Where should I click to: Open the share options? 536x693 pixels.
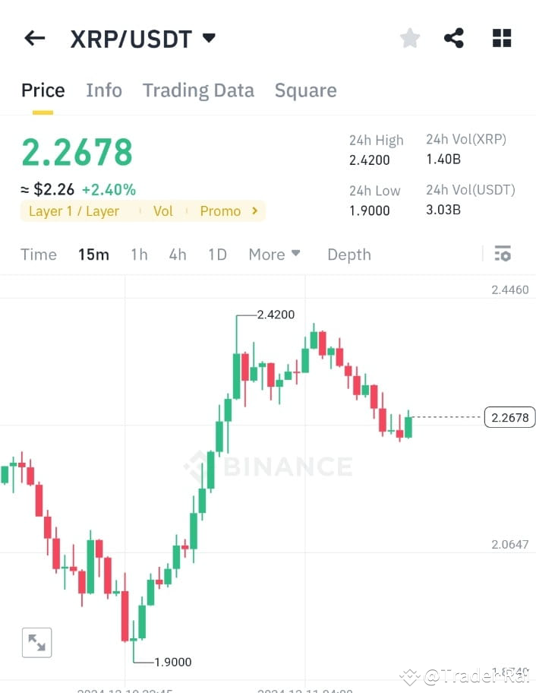(x=454, y=38)
